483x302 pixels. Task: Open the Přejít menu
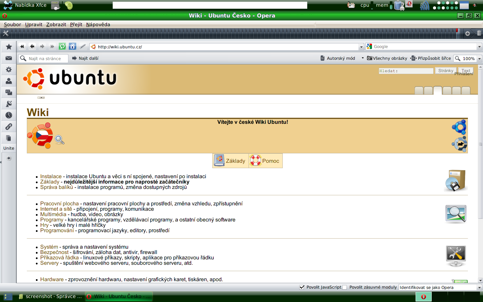tap(76, 24)
